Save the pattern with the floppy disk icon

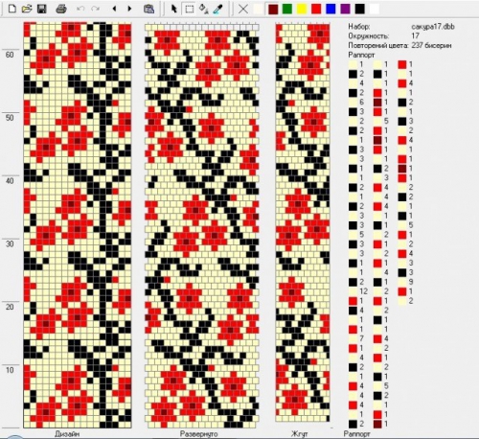pyautogui.click(x=42, y=9)
